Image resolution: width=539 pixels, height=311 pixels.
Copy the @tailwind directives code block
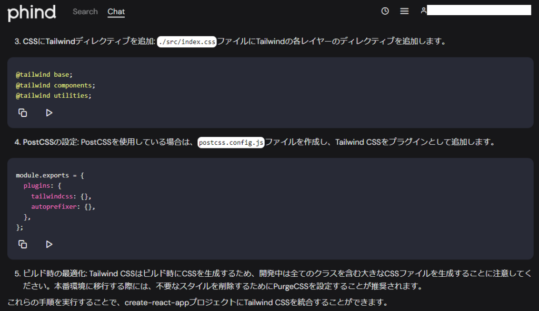[x=23, y=113]
